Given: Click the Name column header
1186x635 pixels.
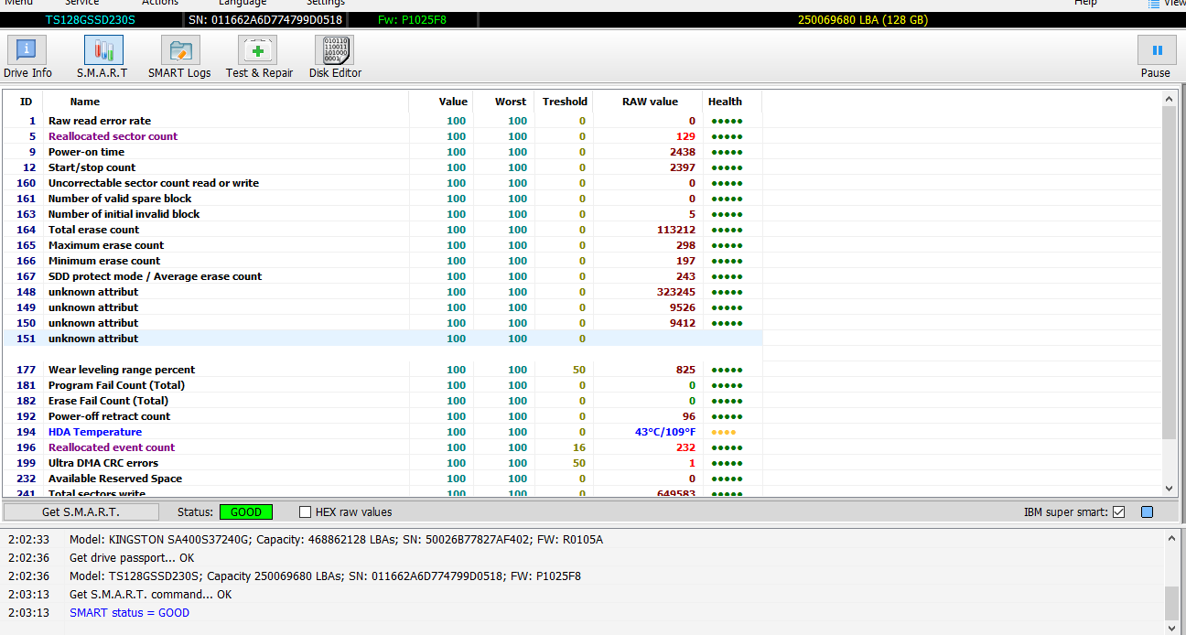Looking at the screenshot, I should (x=85, y=102).
